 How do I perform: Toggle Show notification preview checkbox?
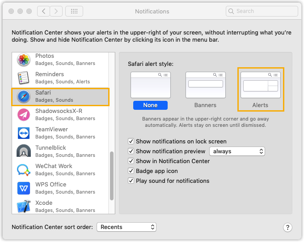pyautogui.click(x=131, y=151)
